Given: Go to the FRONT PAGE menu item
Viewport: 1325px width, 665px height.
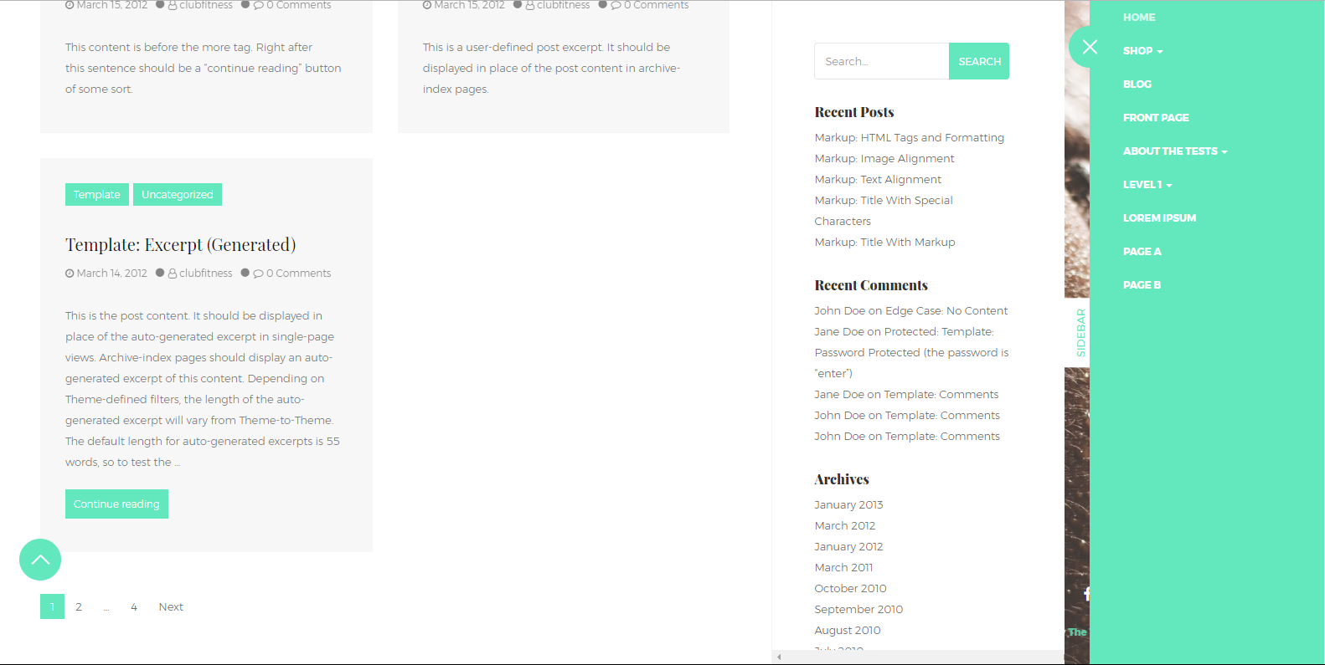Looking at the screenshot, I should click(1155, 118).
